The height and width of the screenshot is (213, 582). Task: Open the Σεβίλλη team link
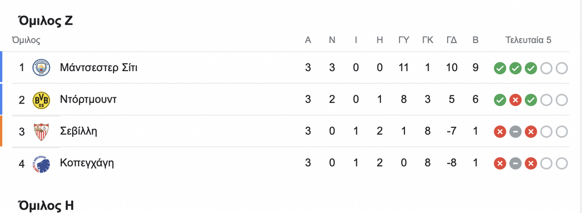click(79, 132)
